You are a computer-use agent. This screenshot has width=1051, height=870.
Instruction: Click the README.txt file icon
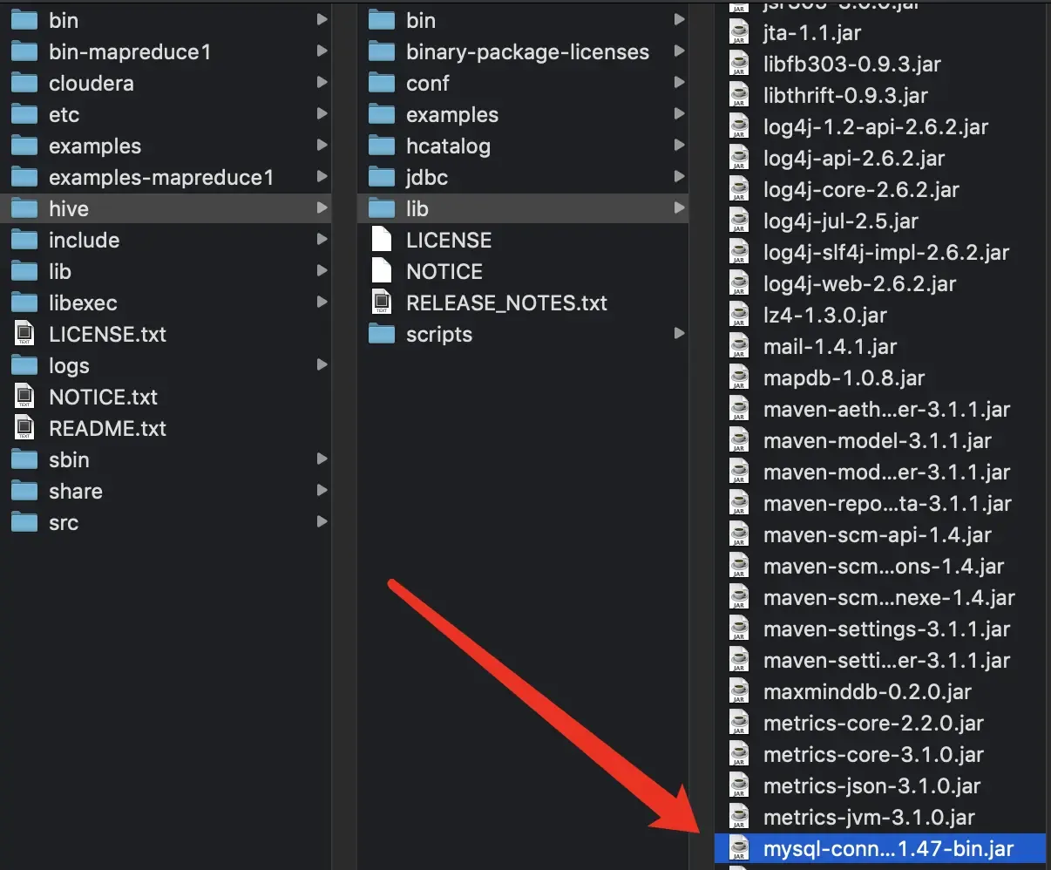click(24, 428)
